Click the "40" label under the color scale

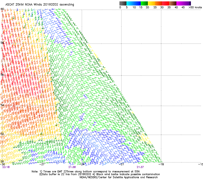click(x=176, y=7)
